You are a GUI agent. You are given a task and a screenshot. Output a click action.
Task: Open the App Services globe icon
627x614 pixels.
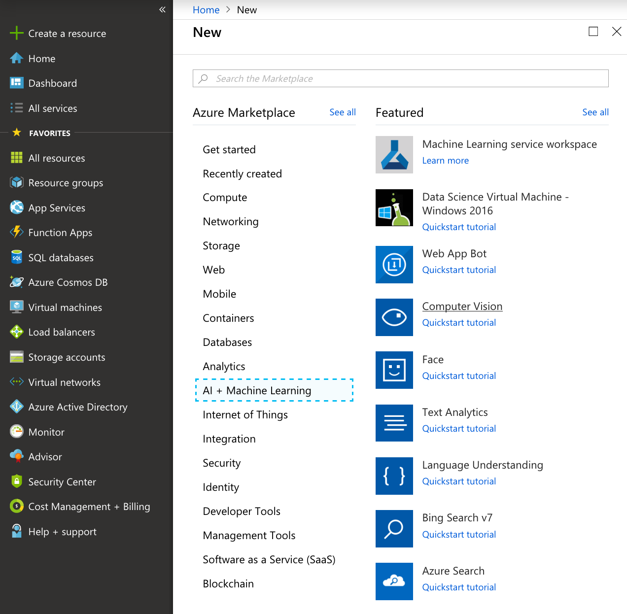coord(17,207)
